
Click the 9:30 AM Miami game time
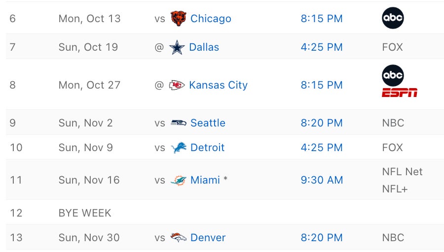pyautogui.click(x=322, y=180)
